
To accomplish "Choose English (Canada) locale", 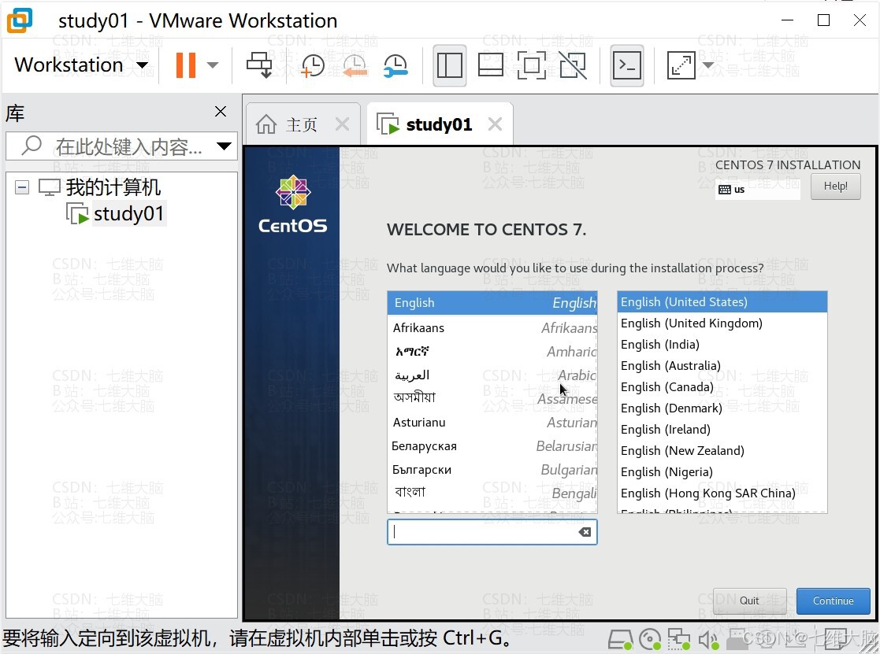I will 722,387.
